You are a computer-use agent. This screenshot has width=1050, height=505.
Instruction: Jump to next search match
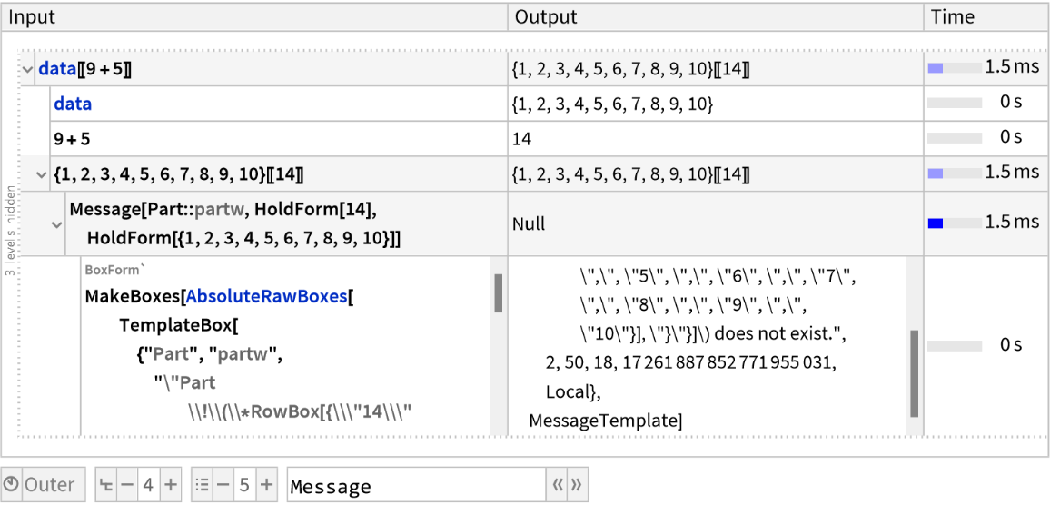coord(577,486)
